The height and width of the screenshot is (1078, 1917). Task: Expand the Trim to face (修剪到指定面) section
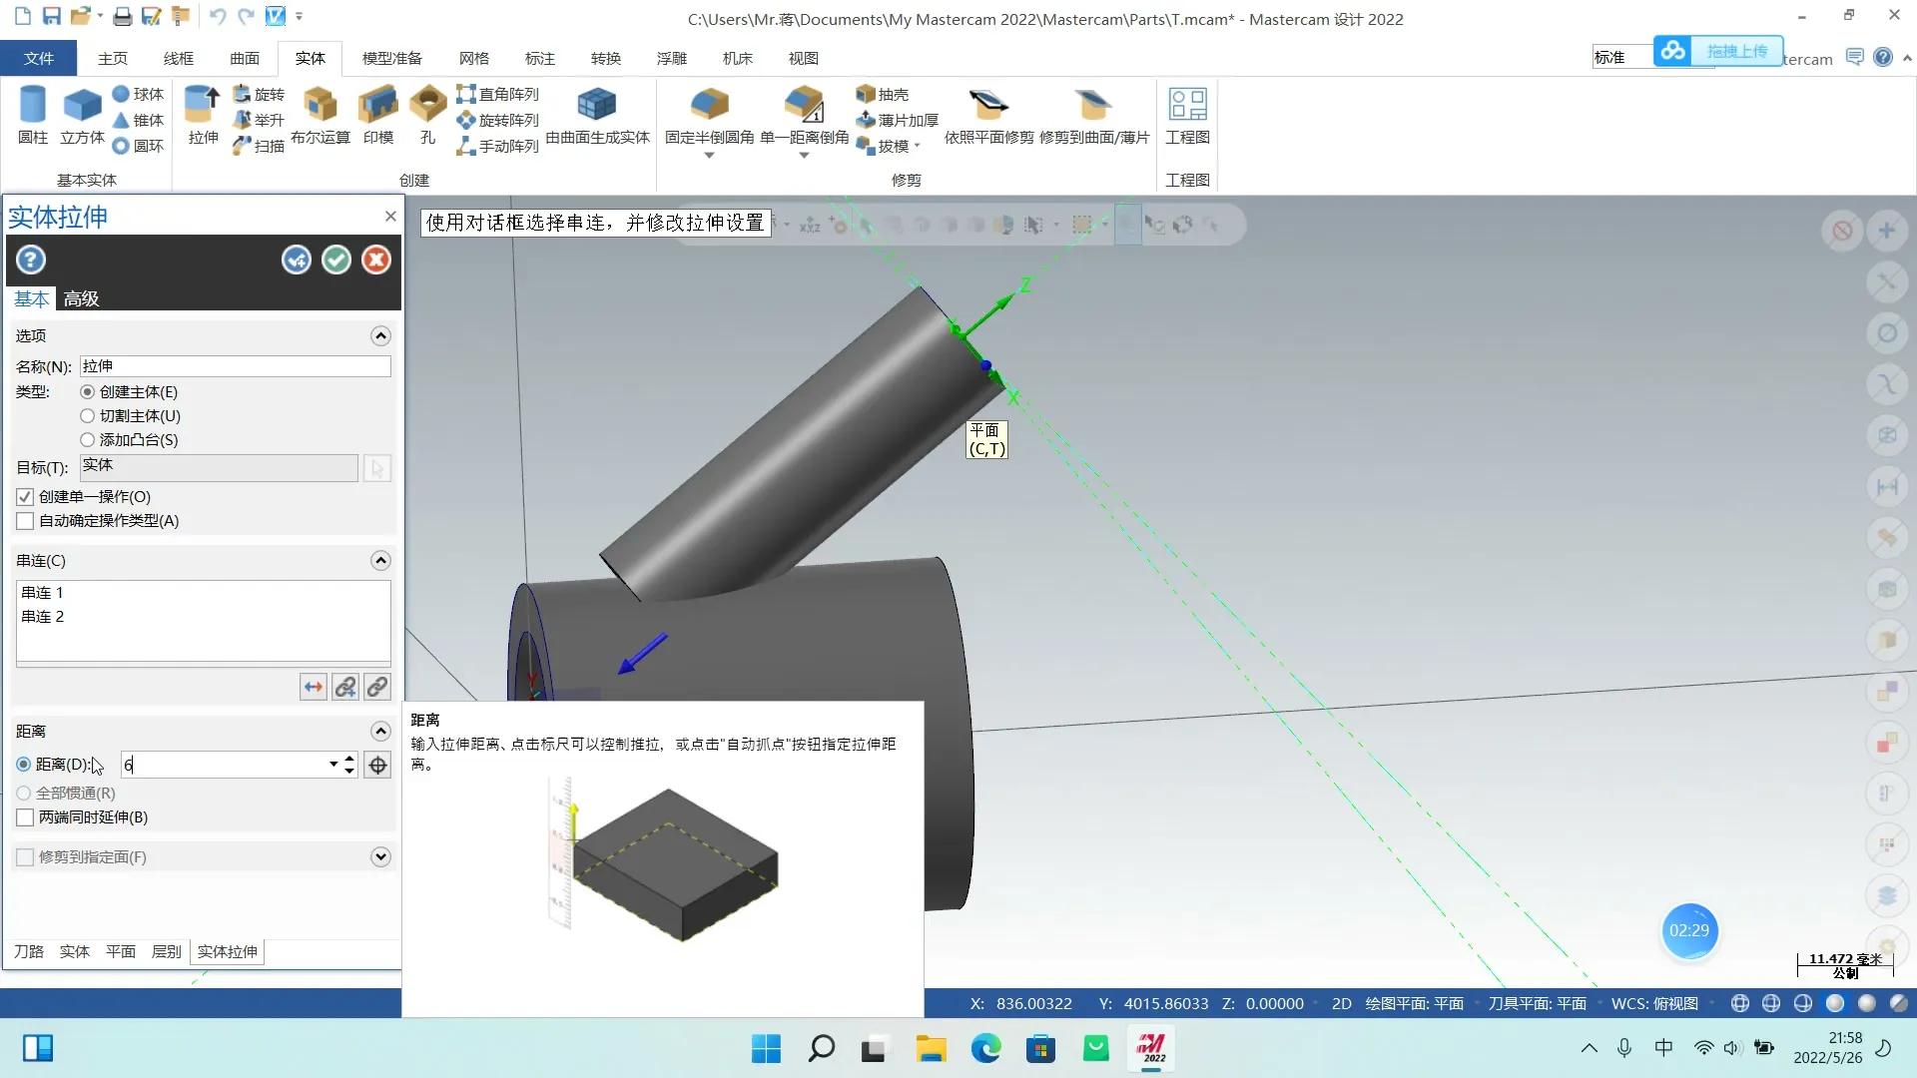pyautogui.click(x=380, y=857)
